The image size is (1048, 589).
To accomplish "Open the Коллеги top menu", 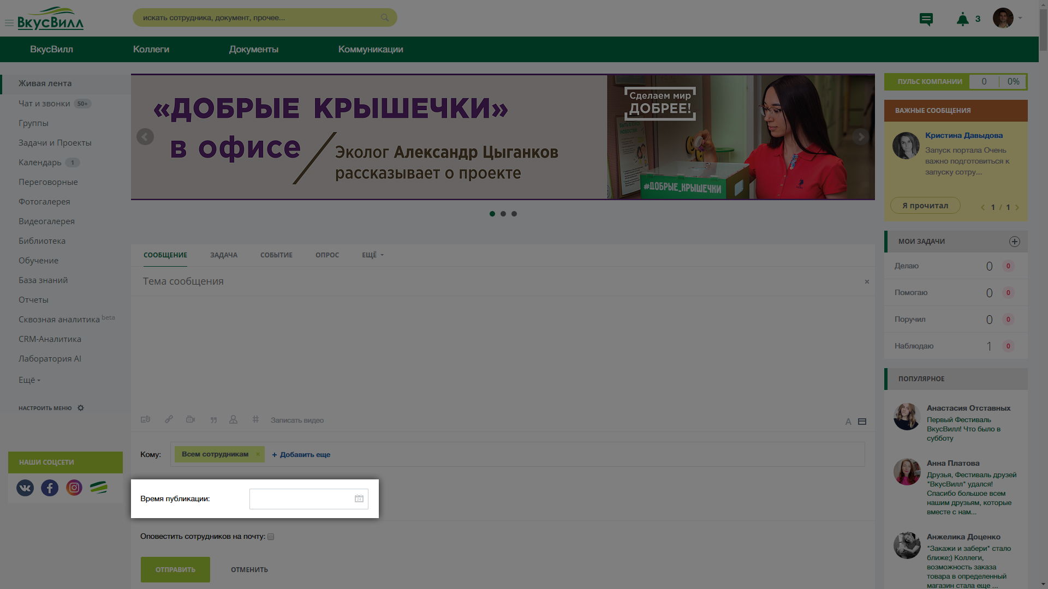I will tap(151, 49).
